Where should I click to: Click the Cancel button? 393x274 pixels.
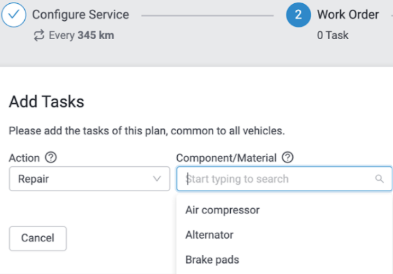(x=38, y=239)
